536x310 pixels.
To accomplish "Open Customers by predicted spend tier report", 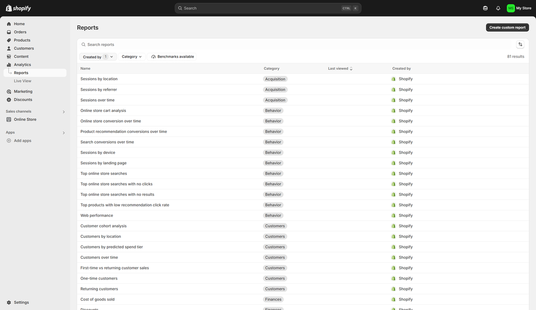I will pyautogui.click(x=112, y=247).
